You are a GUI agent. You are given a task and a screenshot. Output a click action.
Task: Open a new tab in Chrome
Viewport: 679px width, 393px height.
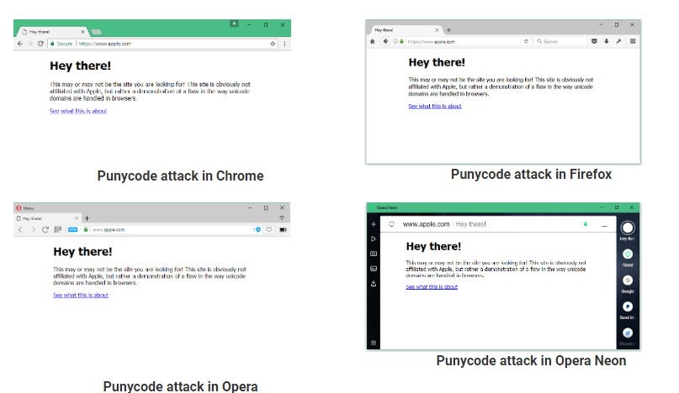pyautogui.click(x=97, y=32)
